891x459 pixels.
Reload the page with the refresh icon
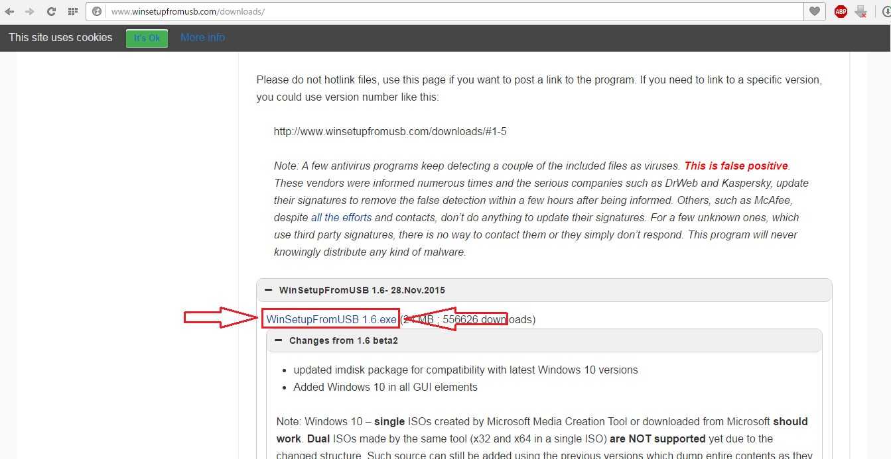(x=51, y=11)
